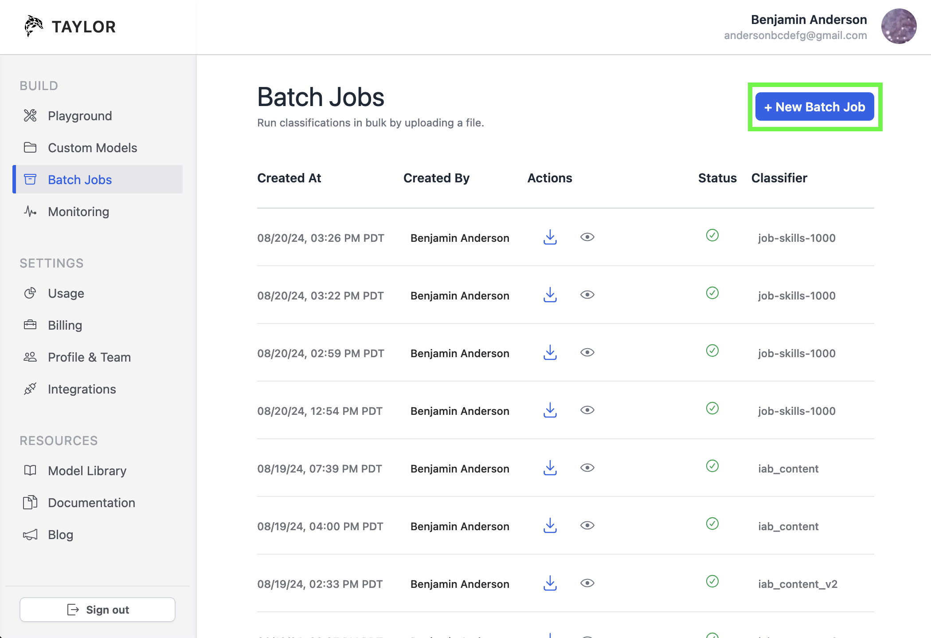931x638 pixels.
Task: View details of 07:39 PM job via eye icon
Action: pos(587,468)
